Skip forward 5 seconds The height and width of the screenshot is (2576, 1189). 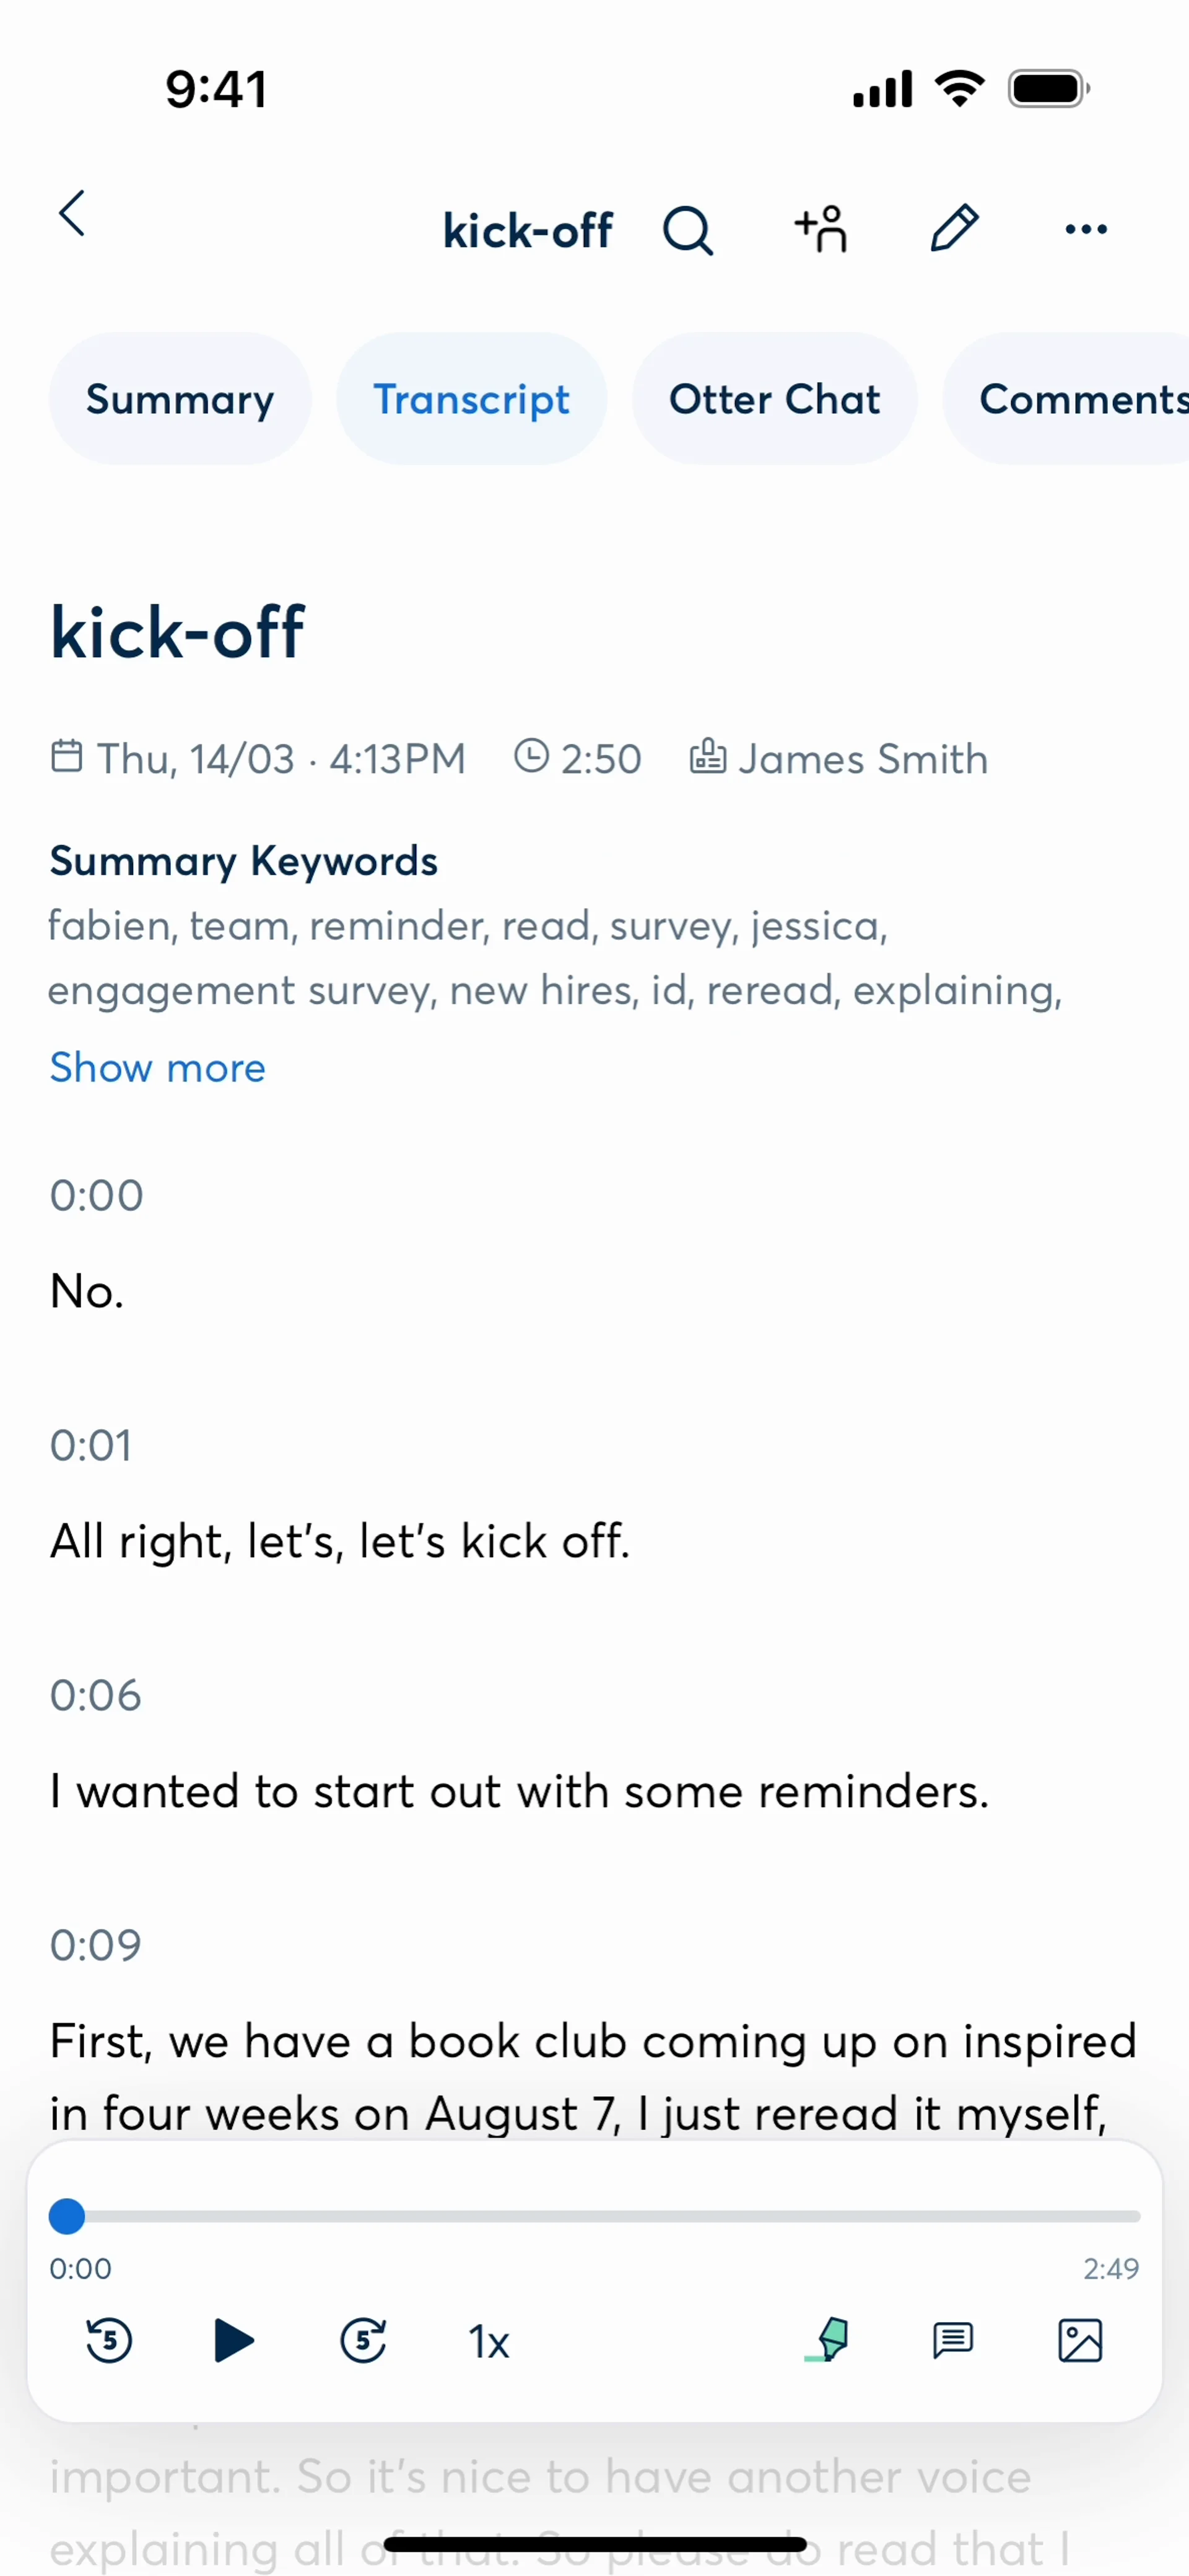pyautogui.click(x=363, y=2341)
